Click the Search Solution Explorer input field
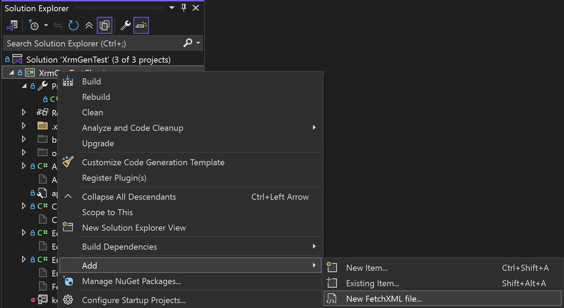The height and width of the screenshot is (308, 564). [92, 44]
